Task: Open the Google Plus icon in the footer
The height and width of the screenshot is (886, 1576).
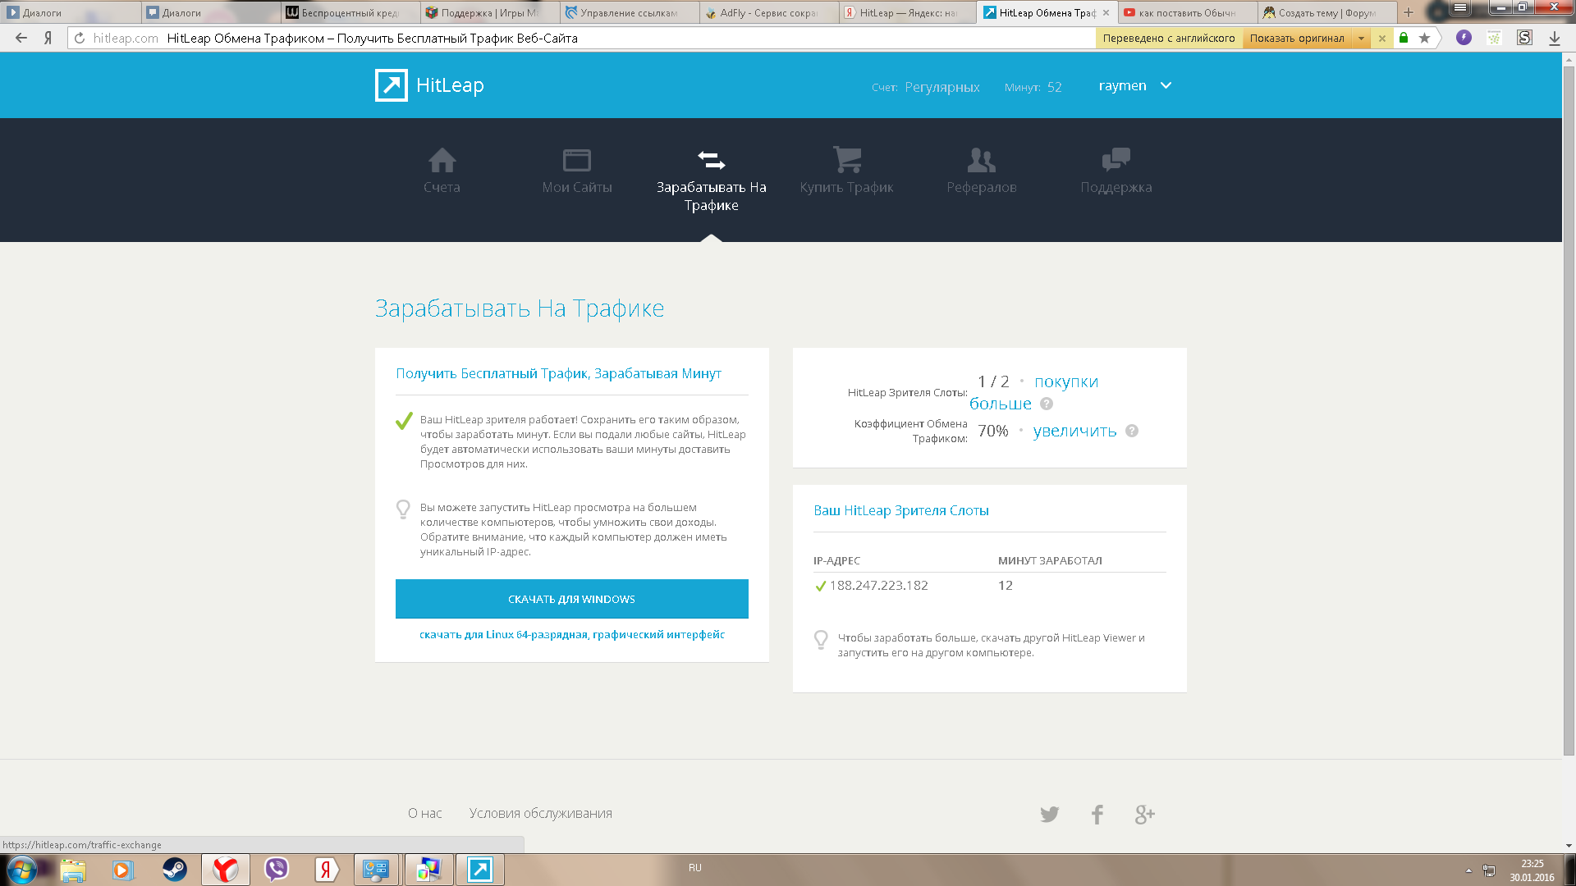Action: tap(1145, 814)
